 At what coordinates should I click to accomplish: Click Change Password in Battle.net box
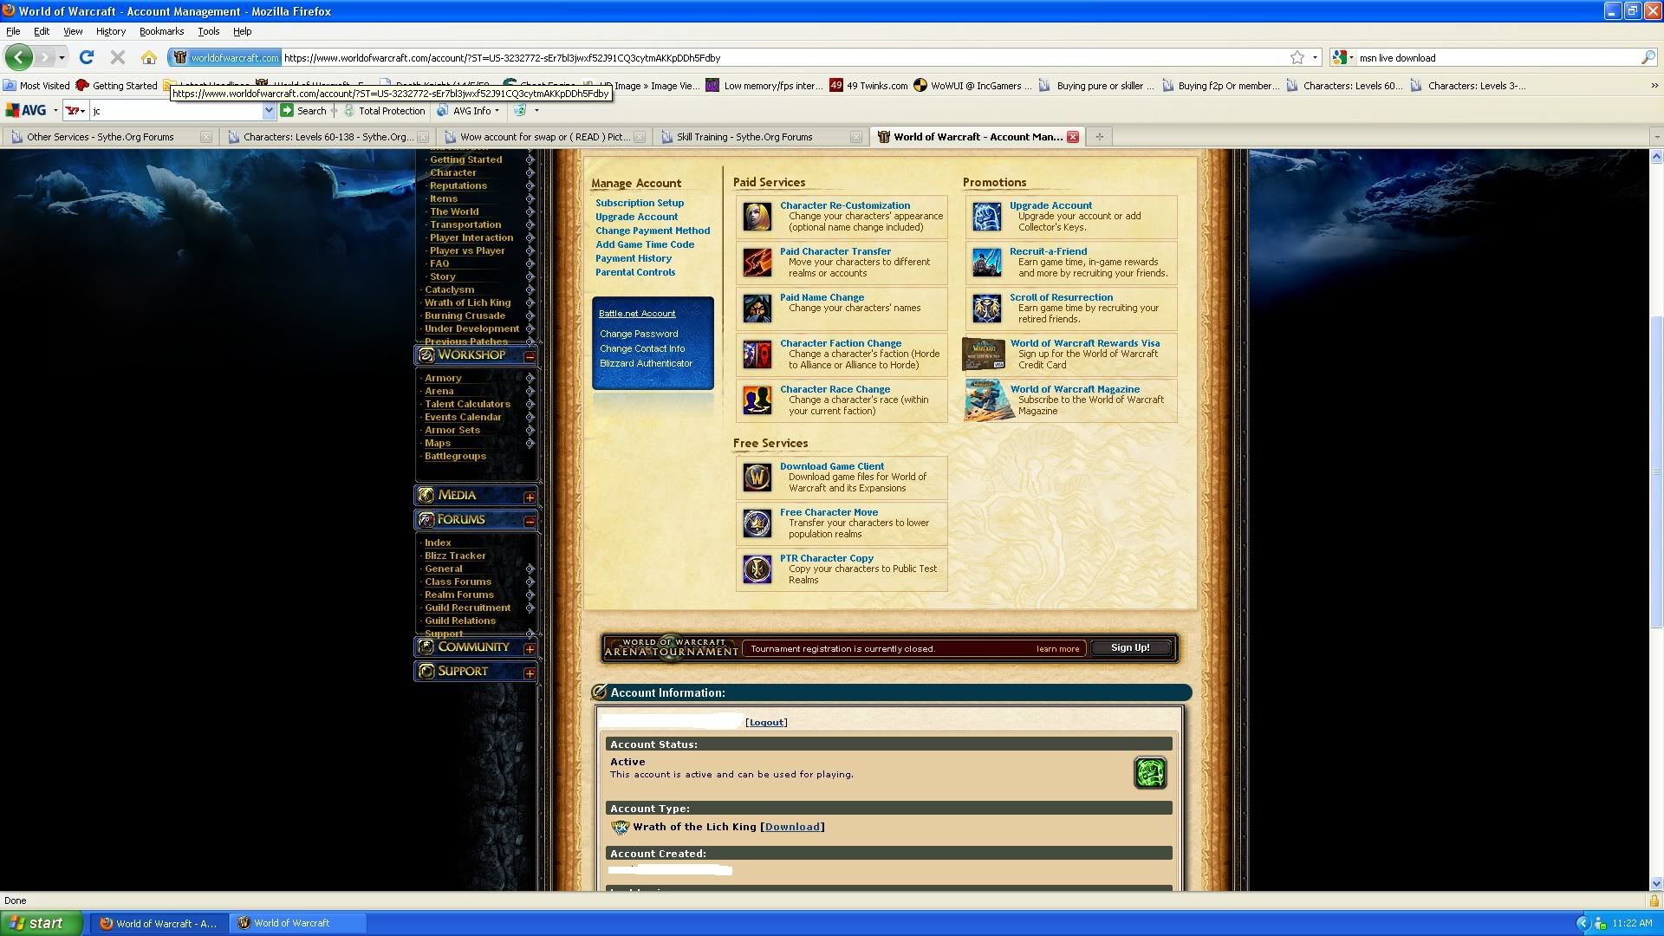tap(639, 334)
